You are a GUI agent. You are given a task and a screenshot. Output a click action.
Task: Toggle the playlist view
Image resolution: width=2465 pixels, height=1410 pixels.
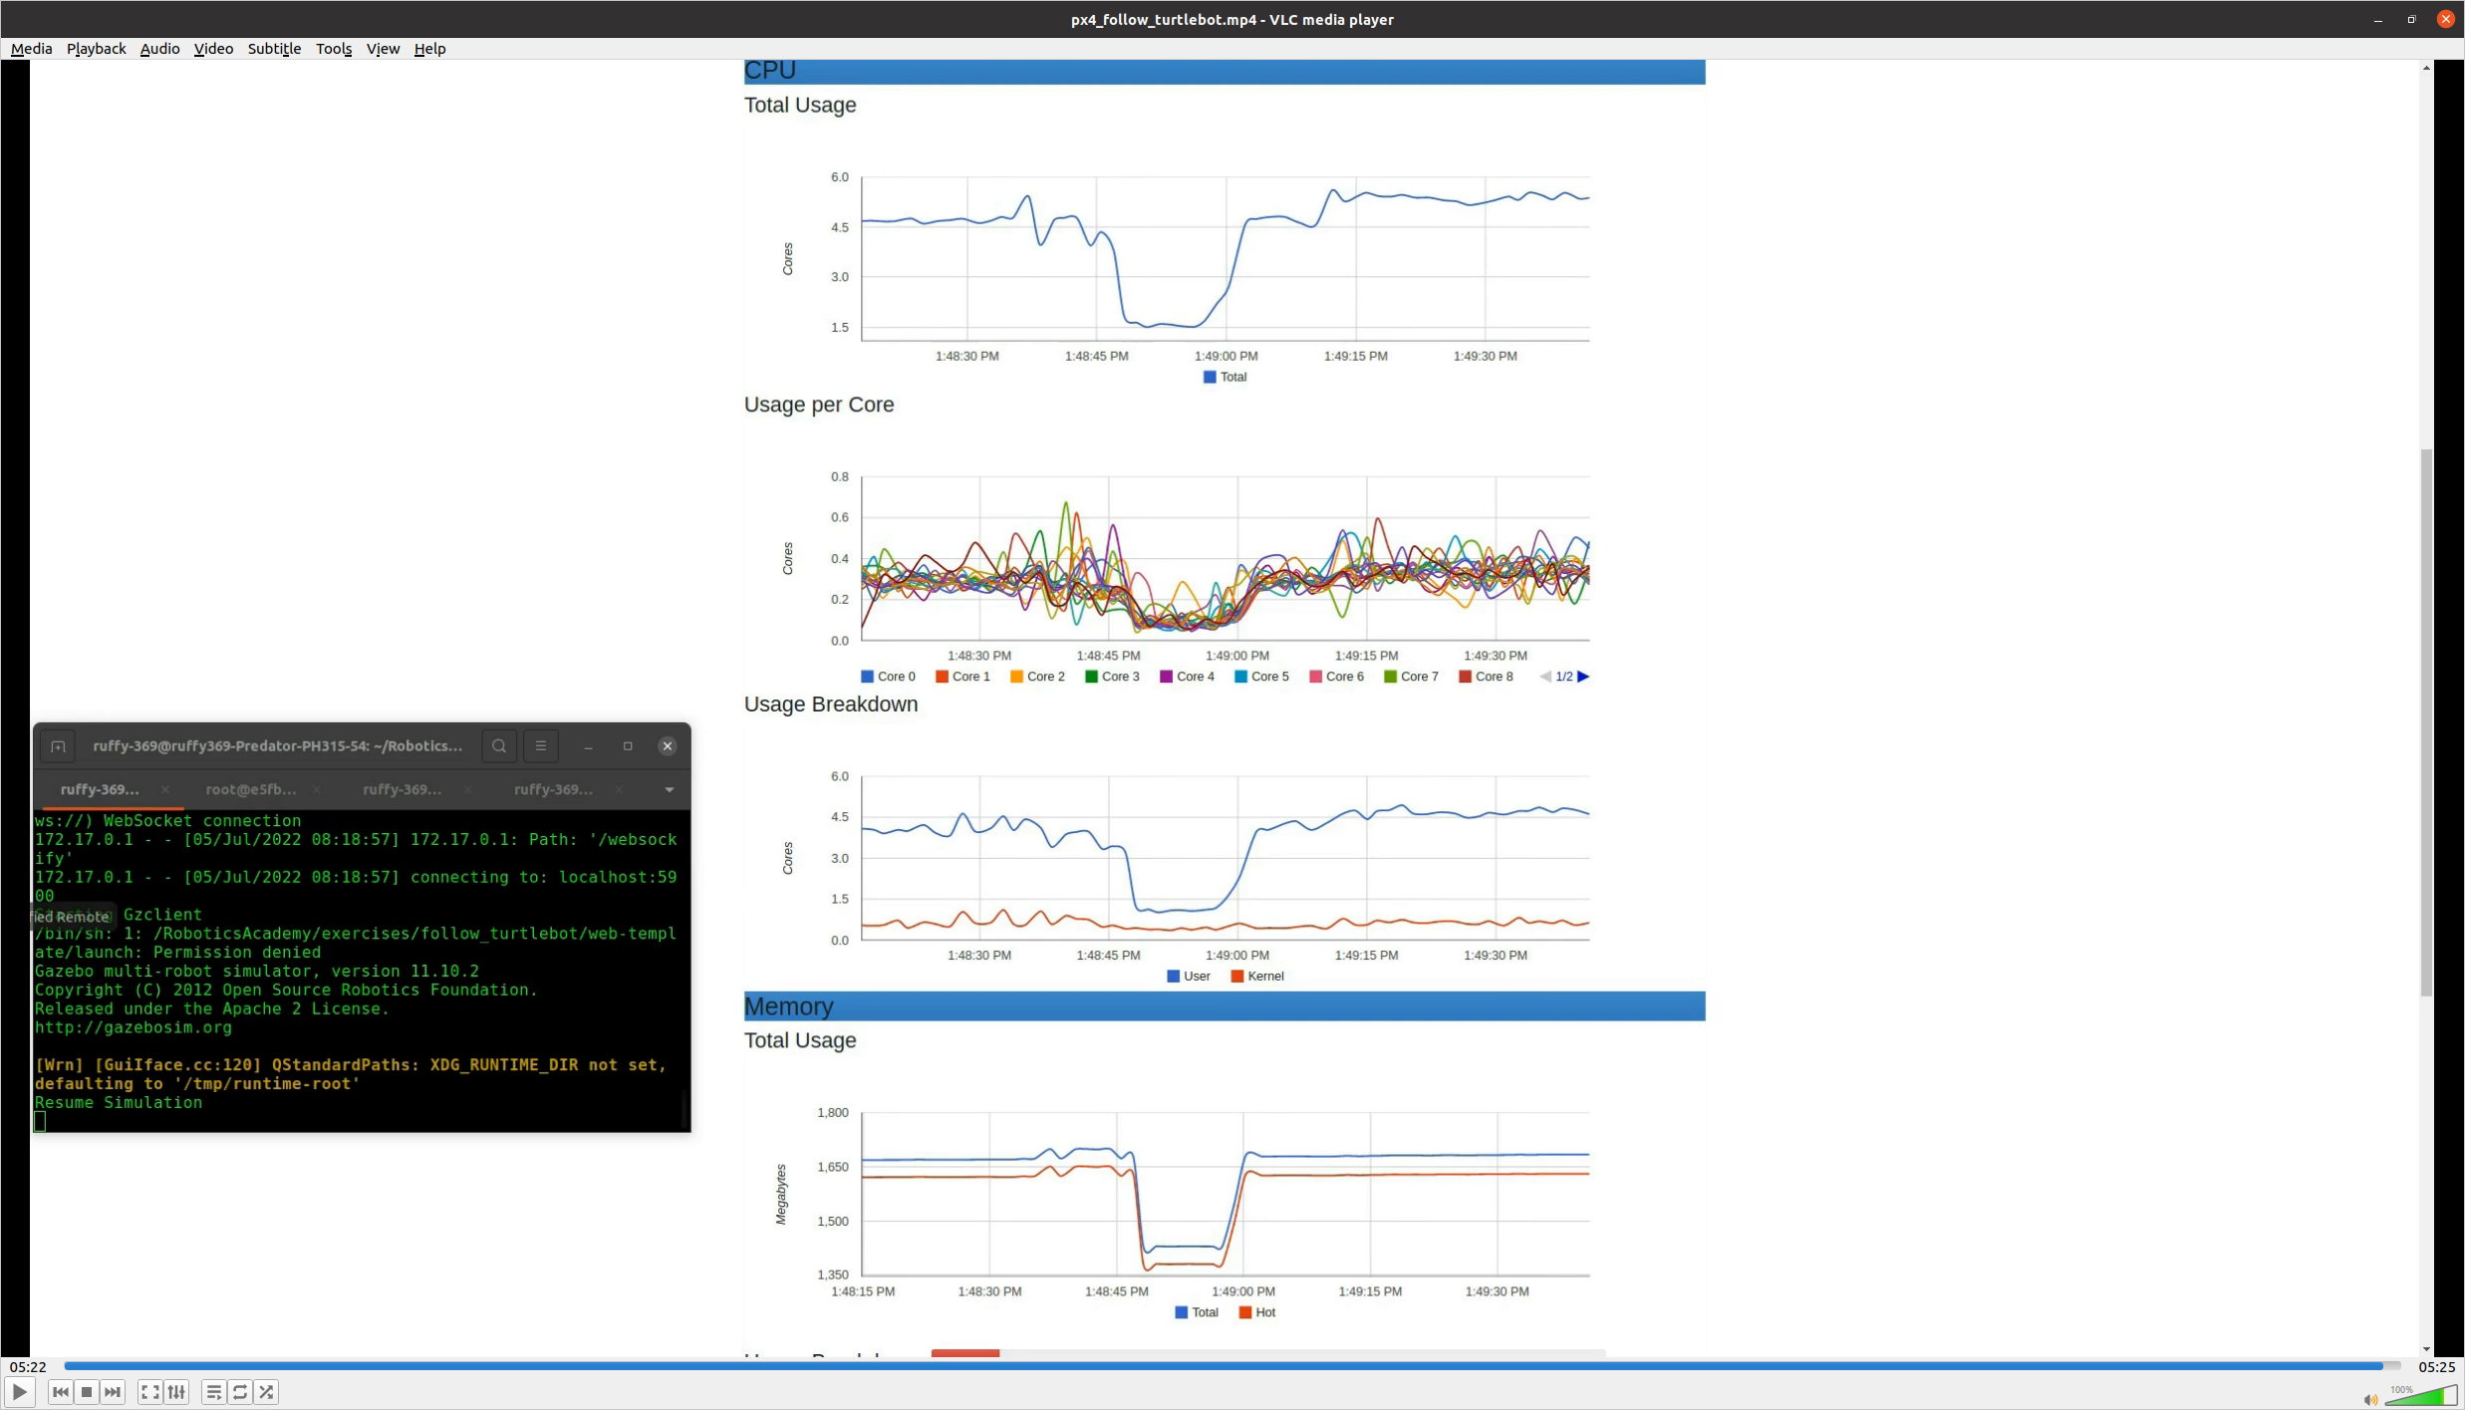(213, 1392)
